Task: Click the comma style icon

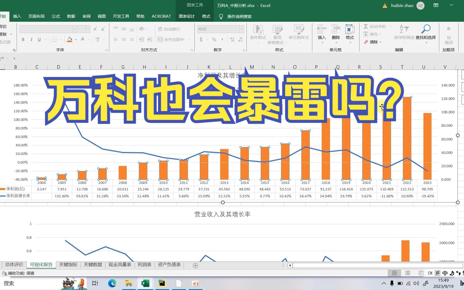Action: coord(222,39)
